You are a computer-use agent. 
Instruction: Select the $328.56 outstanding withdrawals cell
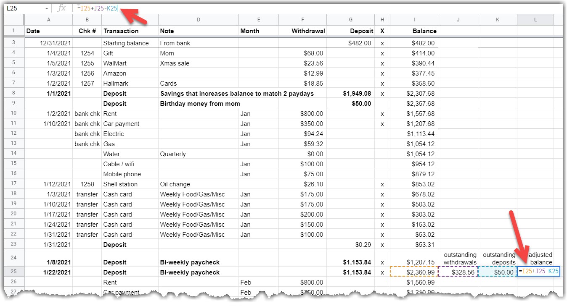(x=458, y=272)
